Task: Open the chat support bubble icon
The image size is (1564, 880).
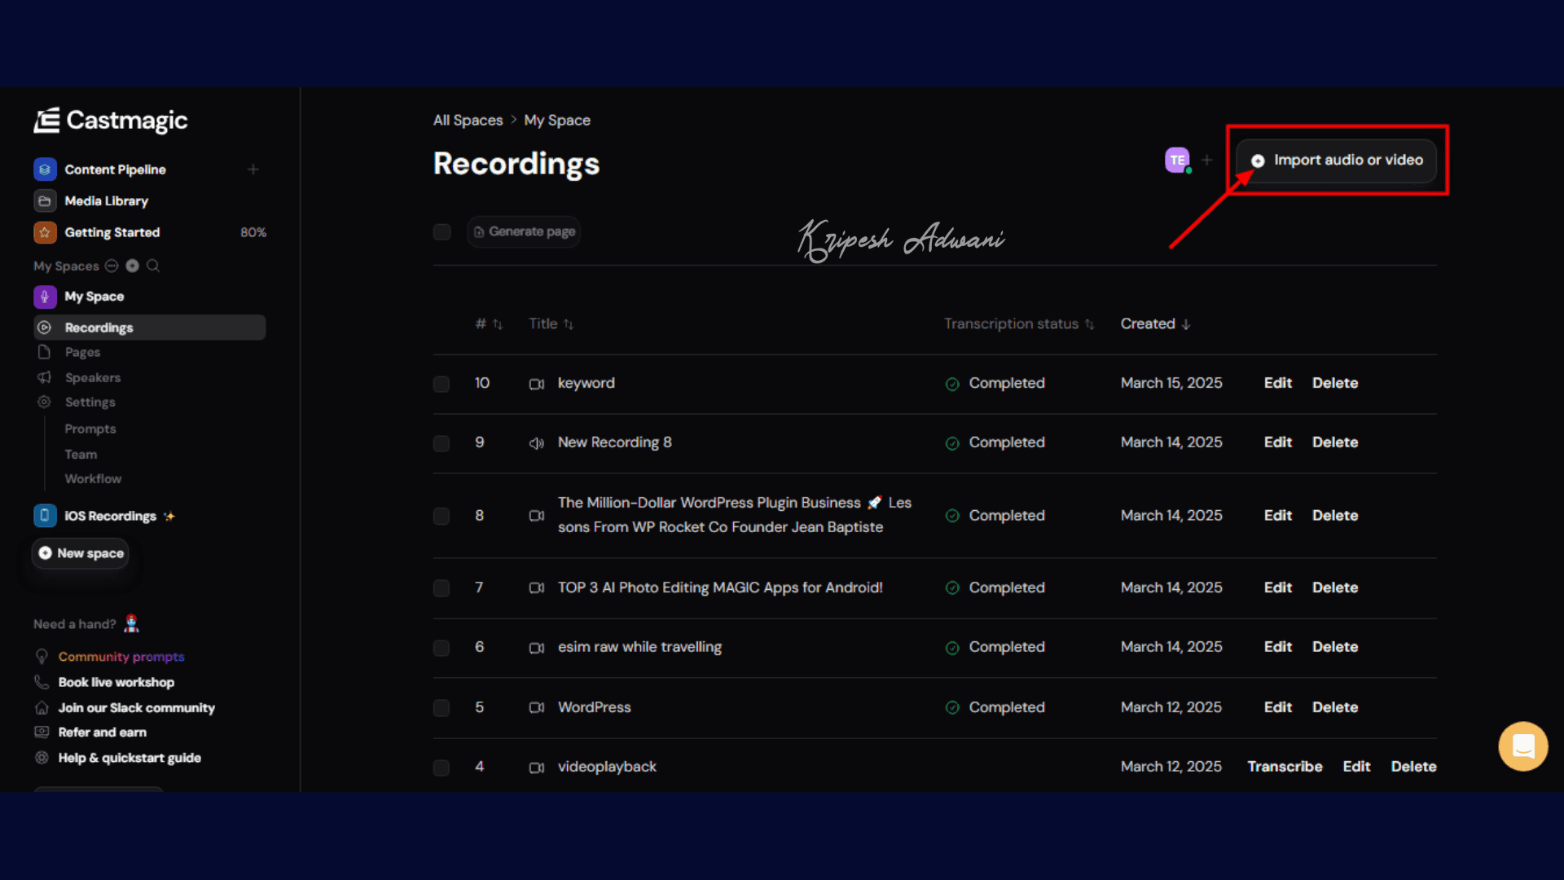Action: 1522,746
